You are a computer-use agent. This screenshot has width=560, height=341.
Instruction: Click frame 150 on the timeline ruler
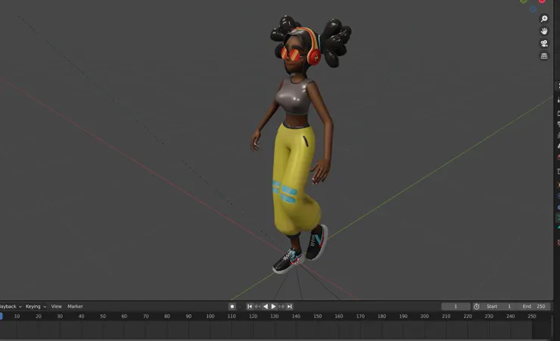(x=318, y=316)
